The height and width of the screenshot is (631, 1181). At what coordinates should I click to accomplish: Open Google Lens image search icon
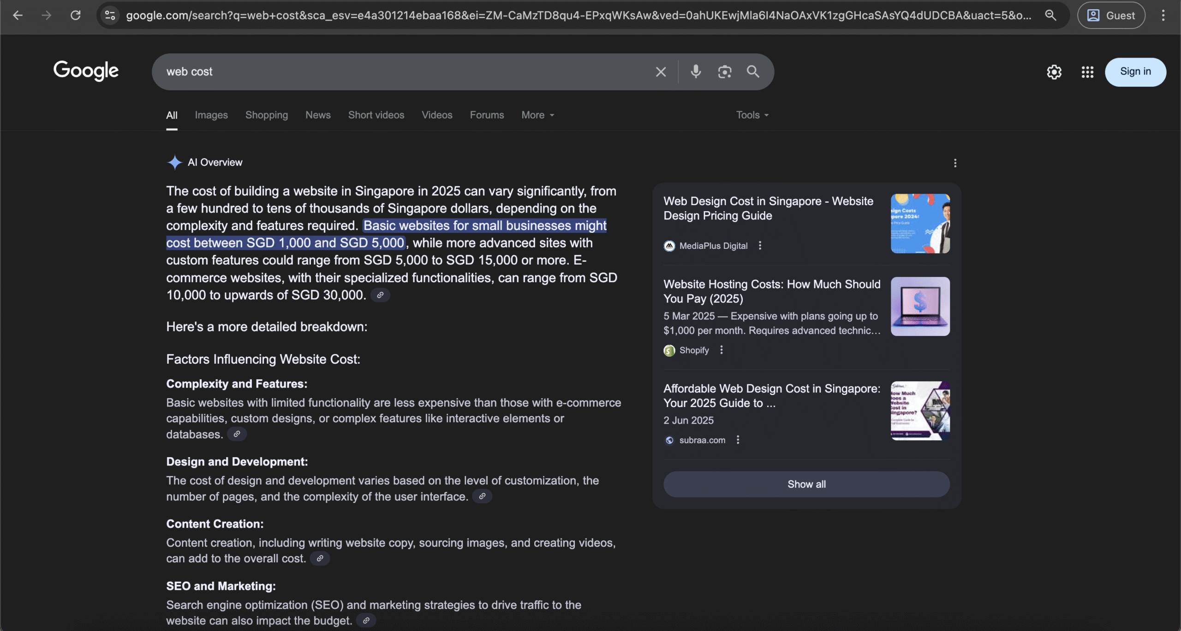pyautogui.click(x=724, y=71)
